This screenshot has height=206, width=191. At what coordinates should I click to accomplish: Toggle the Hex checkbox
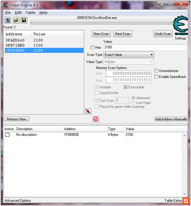[x=92, y=47]
